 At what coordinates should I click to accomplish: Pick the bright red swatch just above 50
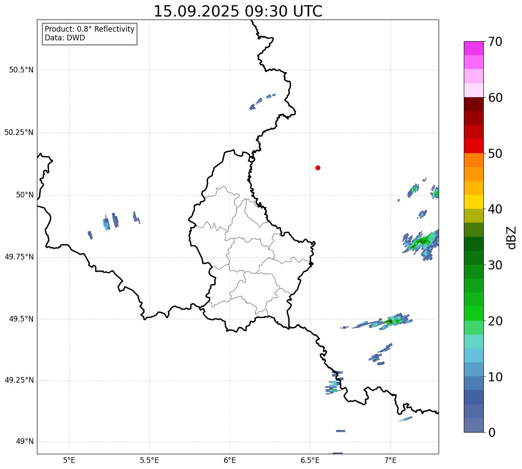click(x=473, y=146)
